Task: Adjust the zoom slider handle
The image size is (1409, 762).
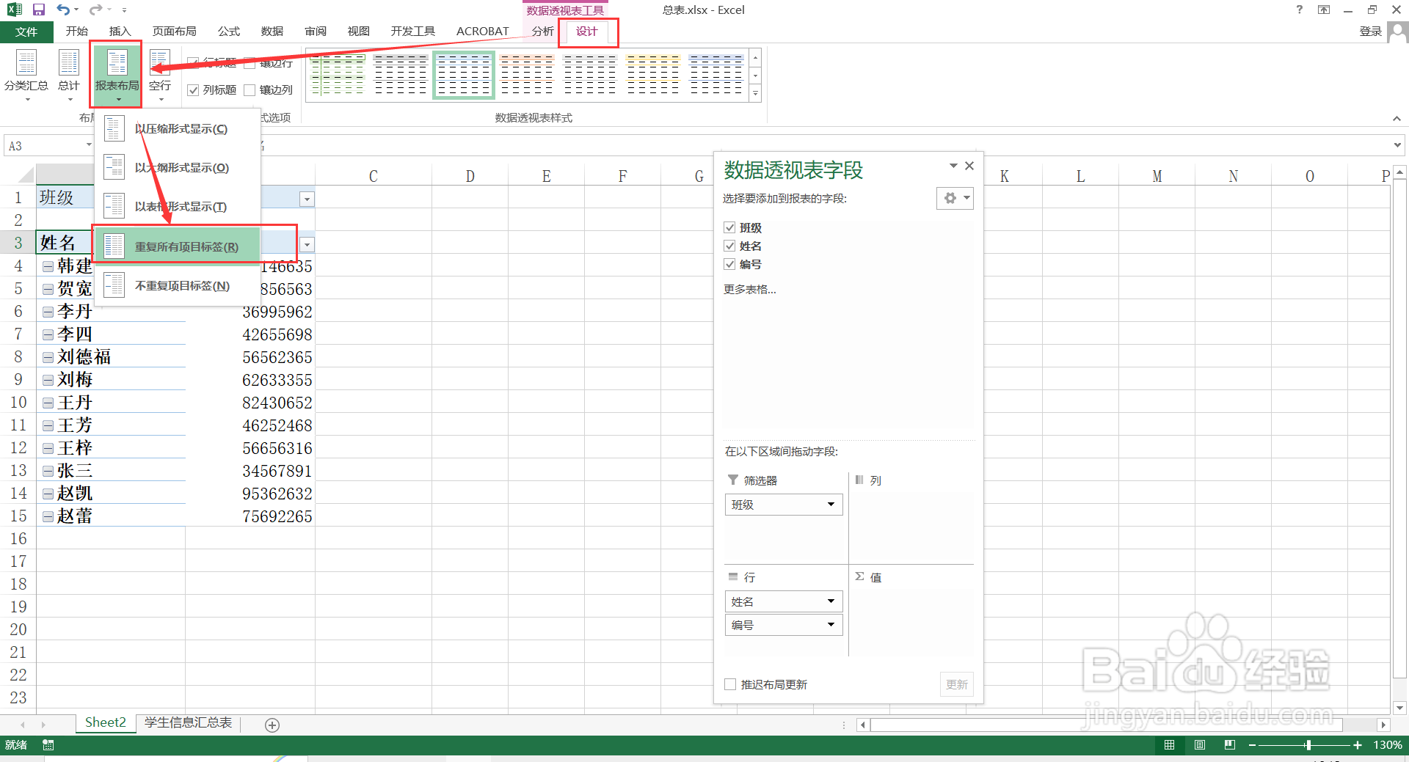Action: point(1308,745)
